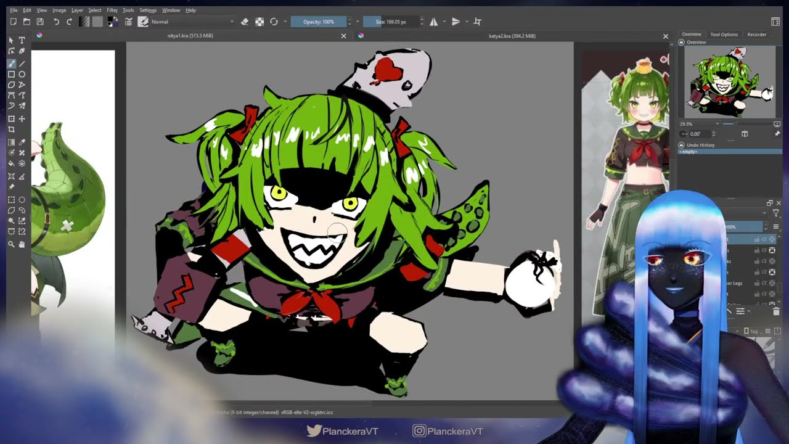Select the Dynamic Brush tool
Screen dimensions: 789x444
tap(11, 106)
